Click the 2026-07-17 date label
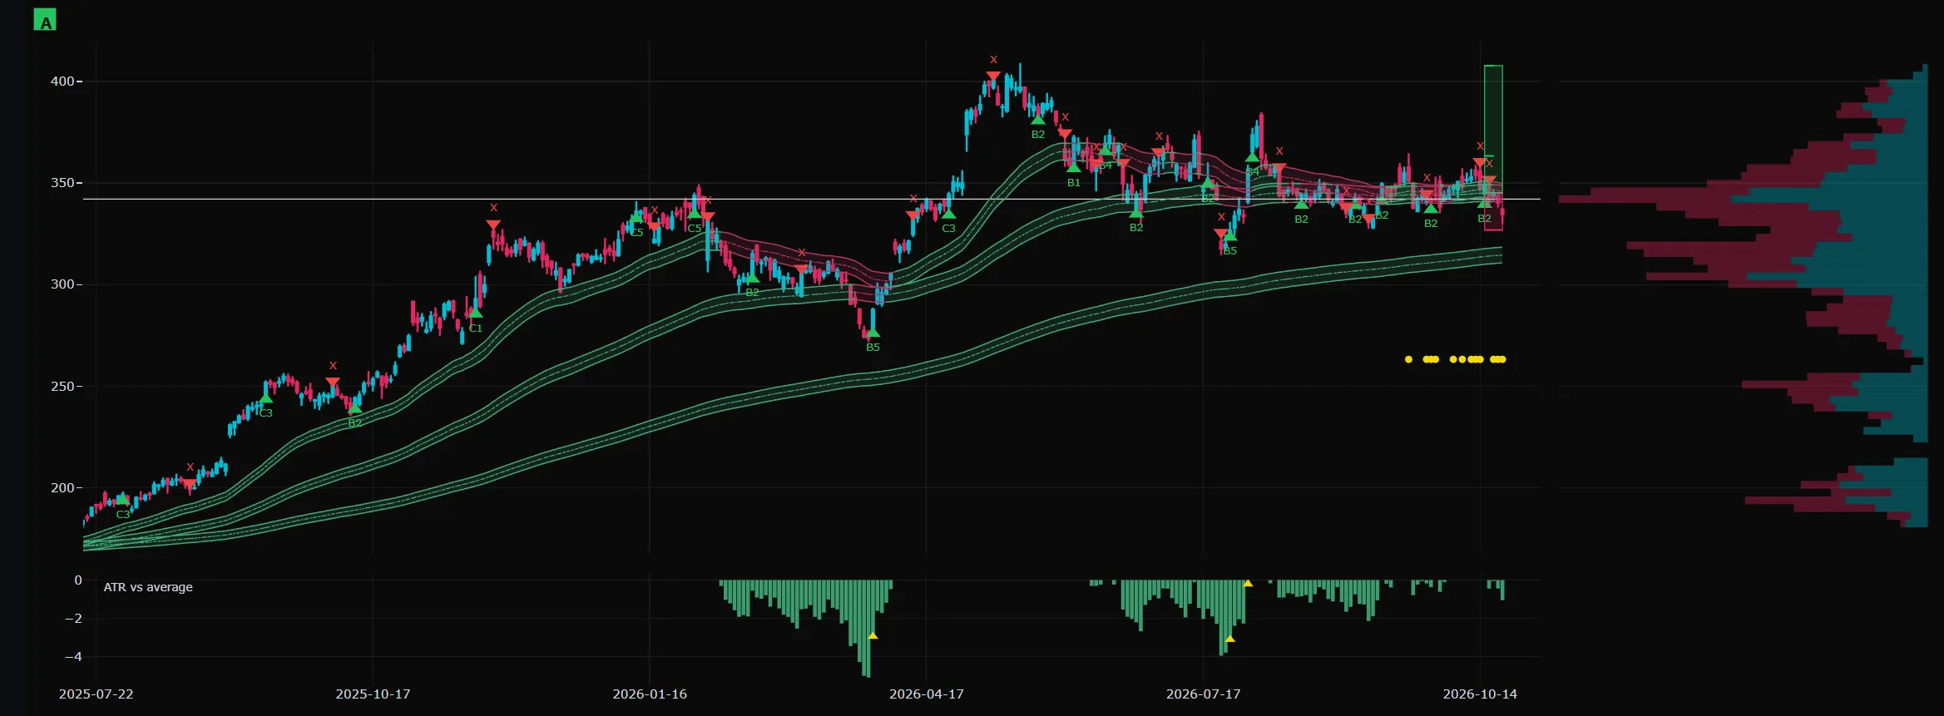Image resolution: width=1944 pixels, height=716 pixels. (x=1203, y=694)
